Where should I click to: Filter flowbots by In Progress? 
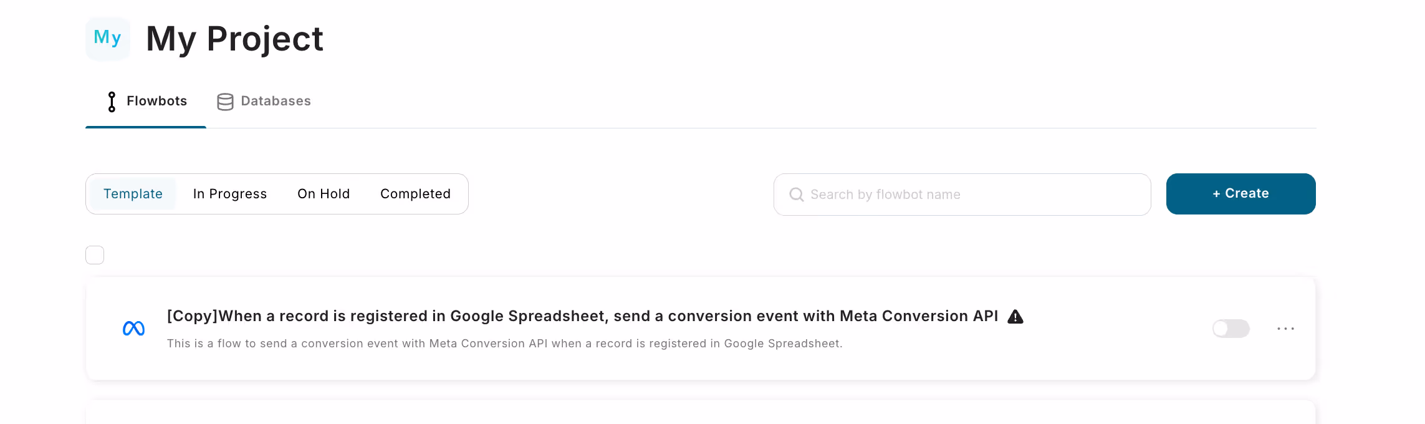pos(230,194)
